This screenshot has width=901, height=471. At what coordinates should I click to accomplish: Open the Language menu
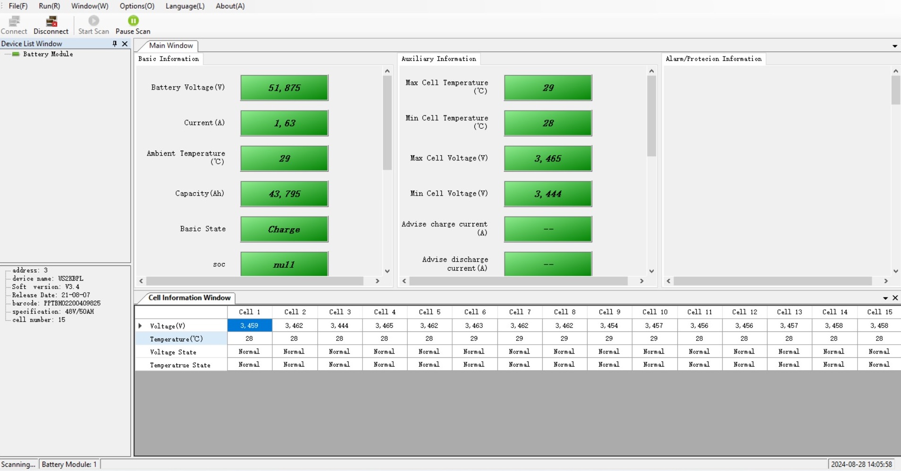pos(185,6)
